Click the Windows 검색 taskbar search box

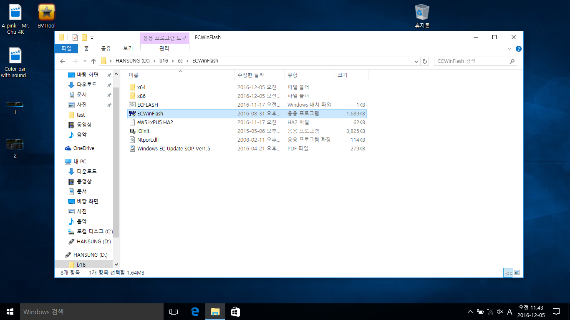pyautogui.click(x=92, y=312)
